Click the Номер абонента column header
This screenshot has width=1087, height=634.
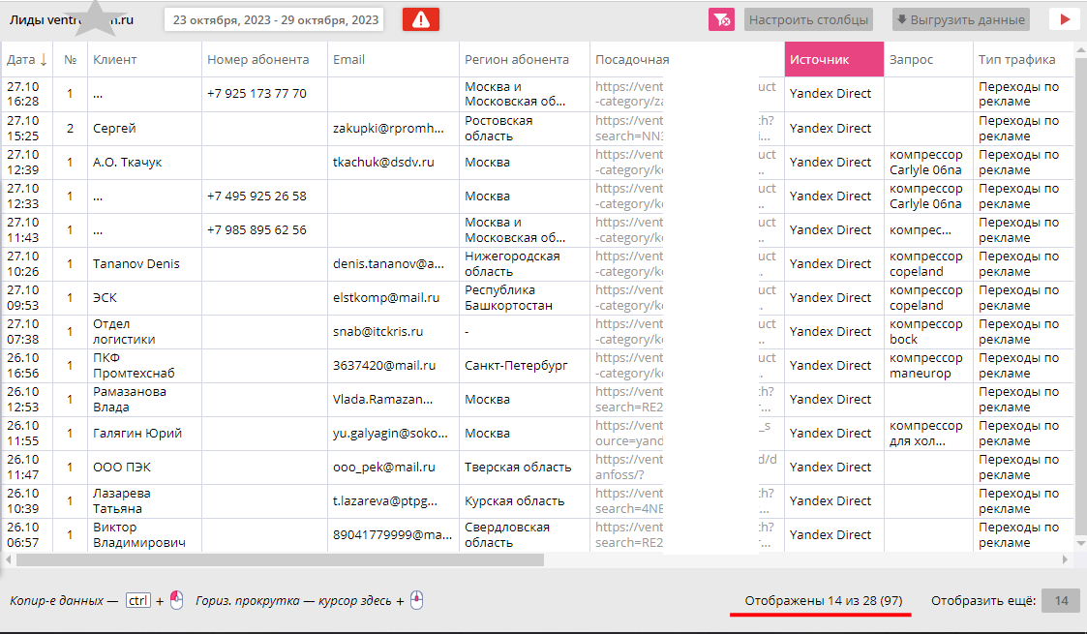click(x=264, y=60)
